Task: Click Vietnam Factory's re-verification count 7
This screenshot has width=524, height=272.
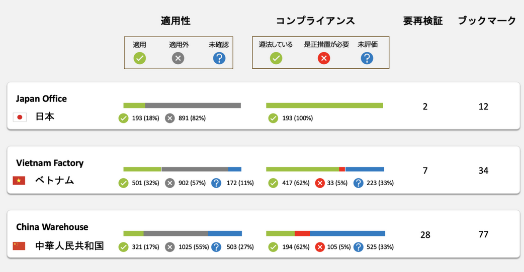Action: 425,171
